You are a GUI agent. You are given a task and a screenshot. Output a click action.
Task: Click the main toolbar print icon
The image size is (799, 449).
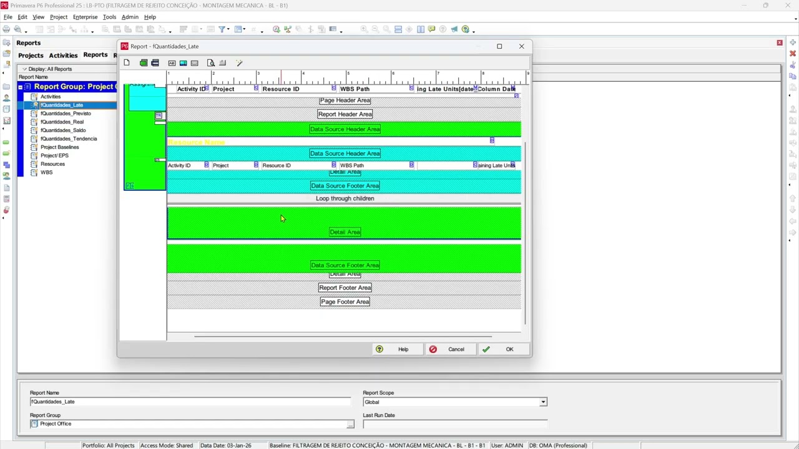coord(7,29)
